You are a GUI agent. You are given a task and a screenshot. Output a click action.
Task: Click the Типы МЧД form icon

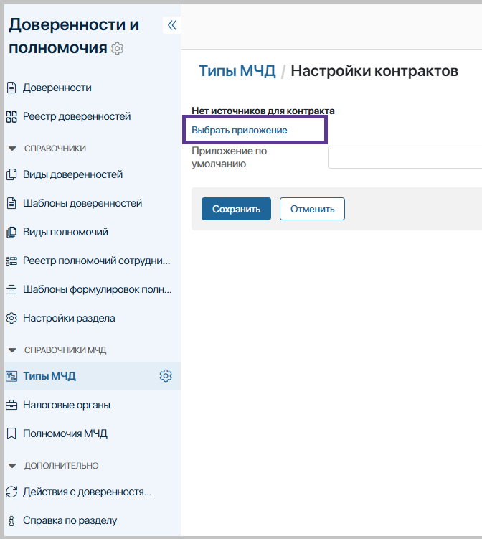click(x=11, y=376)
